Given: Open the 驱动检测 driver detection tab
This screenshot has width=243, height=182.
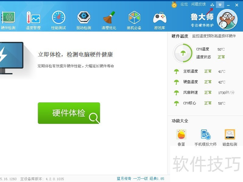Looking at the screenshot, I should pyautogui.click(x=84, y=20).
